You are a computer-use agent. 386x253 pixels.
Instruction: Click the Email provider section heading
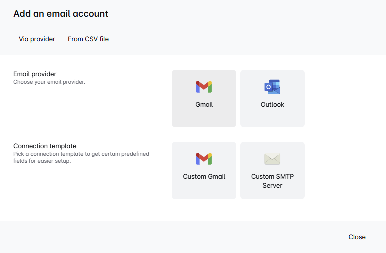(35, 74)
